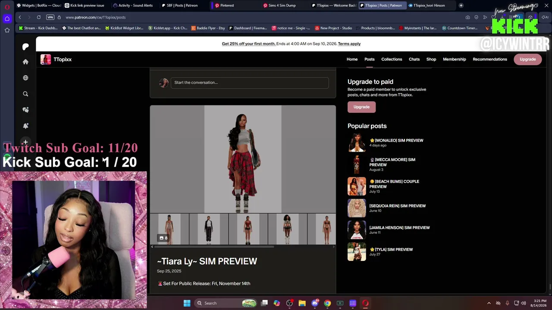The width and height of the screenshot is (552, 310).
Task: Click the Patreon logo in the sidebar
Action: (x=25, y=46)
